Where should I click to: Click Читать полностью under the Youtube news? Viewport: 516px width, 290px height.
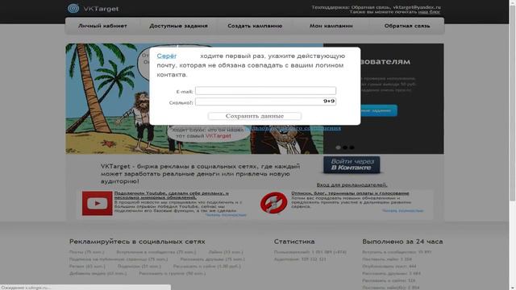[x=226, y=215]
